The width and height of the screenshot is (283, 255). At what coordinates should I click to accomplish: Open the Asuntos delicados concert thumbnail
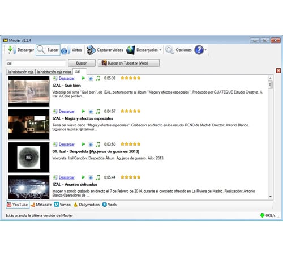coord(29,187)
